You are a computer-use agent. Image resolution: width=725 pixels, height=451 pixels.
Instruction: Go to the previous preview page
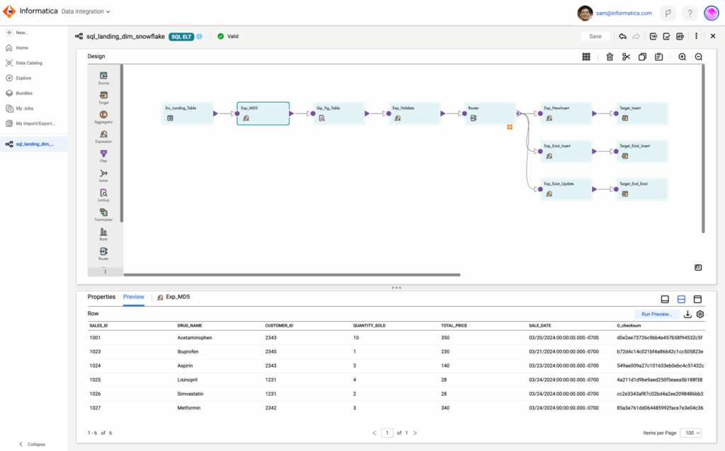(375, 433)
